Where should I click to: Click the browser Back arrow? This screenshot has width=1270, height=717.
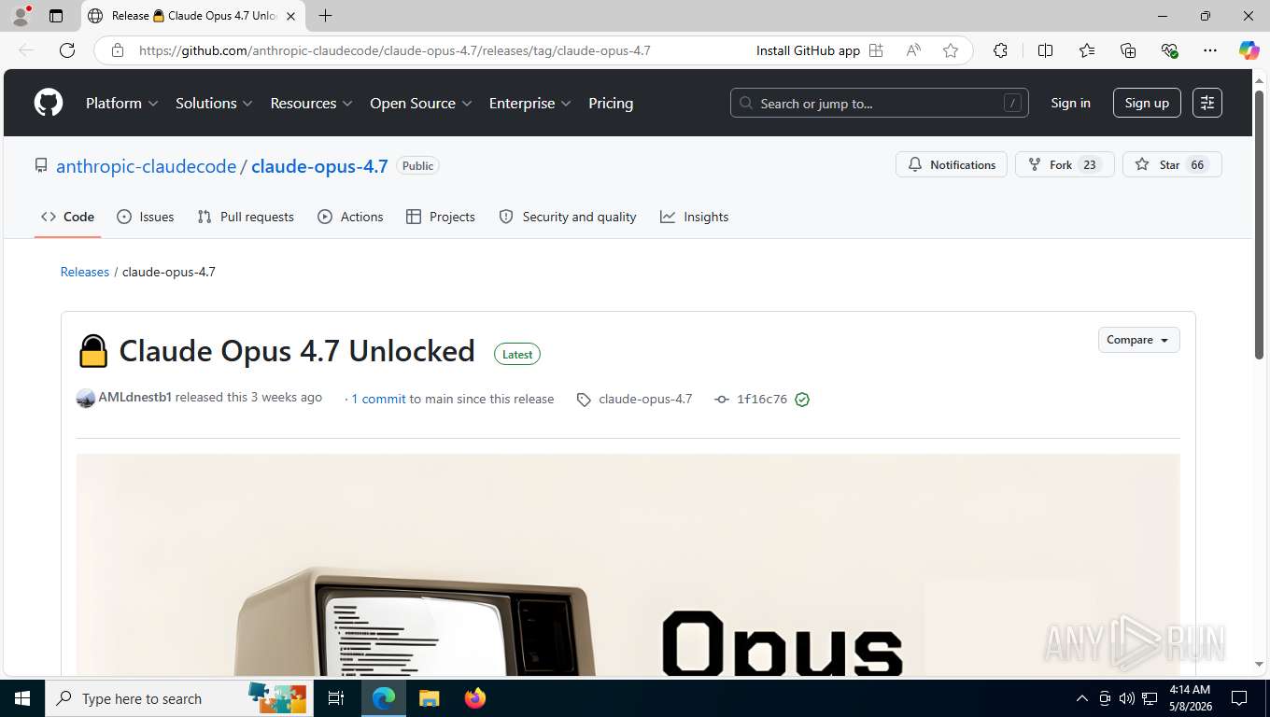[26, 50]
